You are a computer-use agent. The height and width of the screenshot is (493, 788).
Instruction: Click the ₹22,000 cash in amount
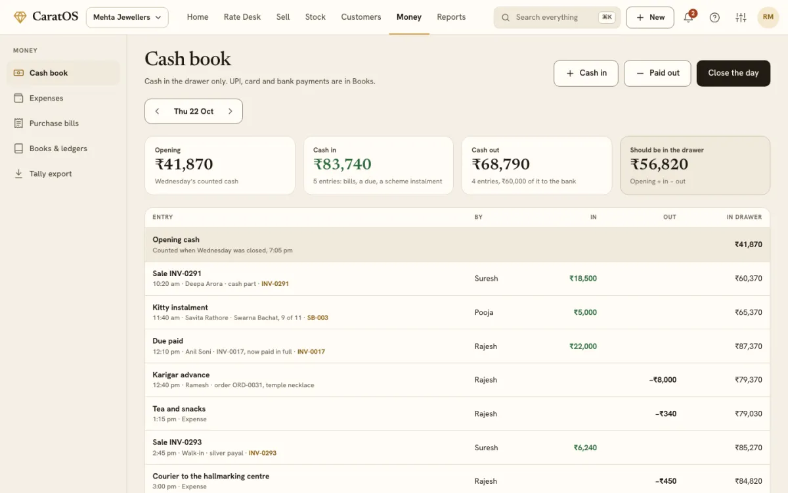click(x=583, y=346)
